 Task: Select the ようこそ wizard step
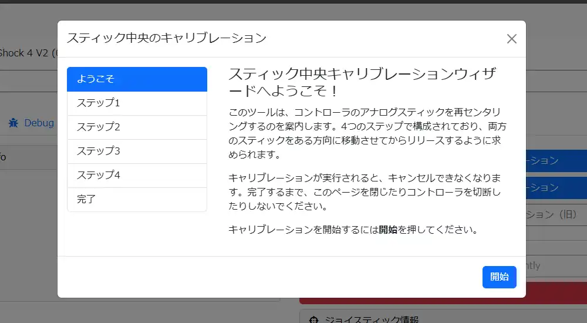click(137, 79)
